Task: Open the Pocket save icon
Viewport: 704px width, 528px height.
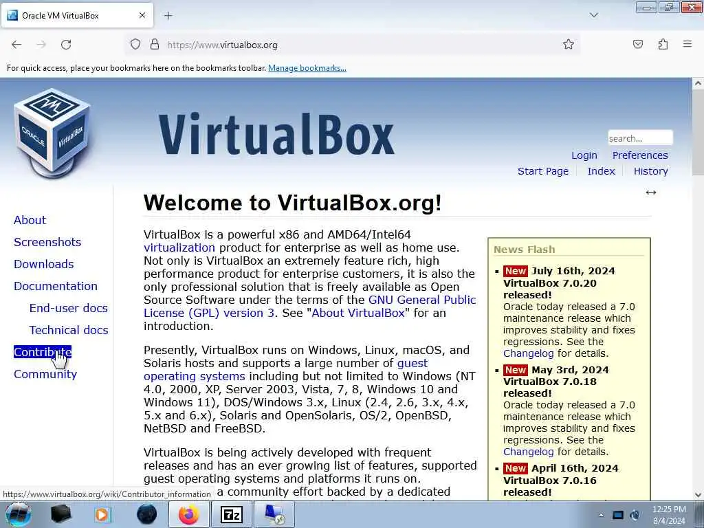Action: pos(638,44)
